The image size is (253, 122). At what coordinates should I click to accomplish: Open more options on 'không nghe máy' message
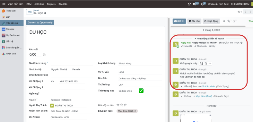(x=210, y=64)
